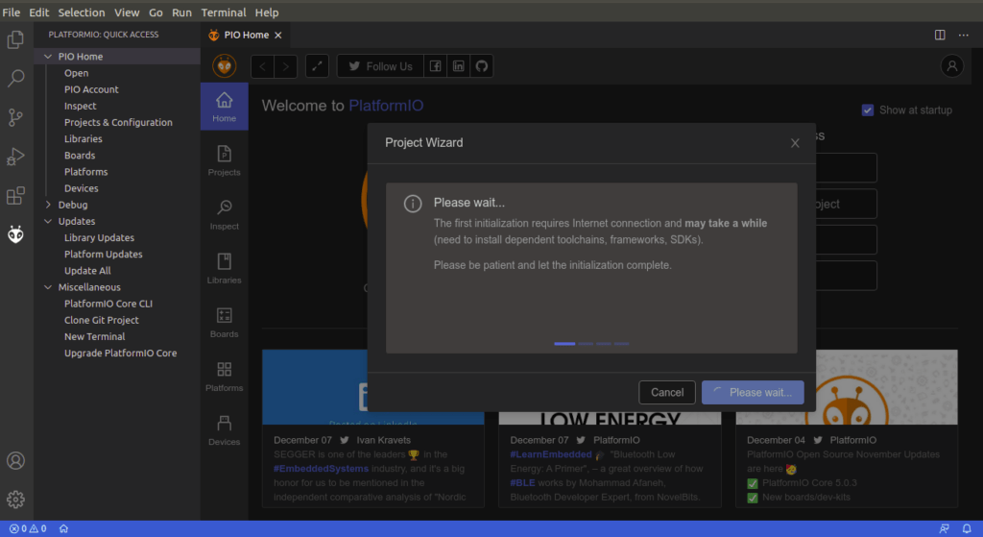Close the PIO Home tab
The width and height of the screenshot is (983, 537).
(x=277, y=36)
